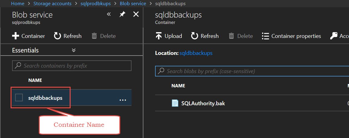
Task: Click Refresh icon in sqldbbackups container pane
Action: click(x=194, y=36)
